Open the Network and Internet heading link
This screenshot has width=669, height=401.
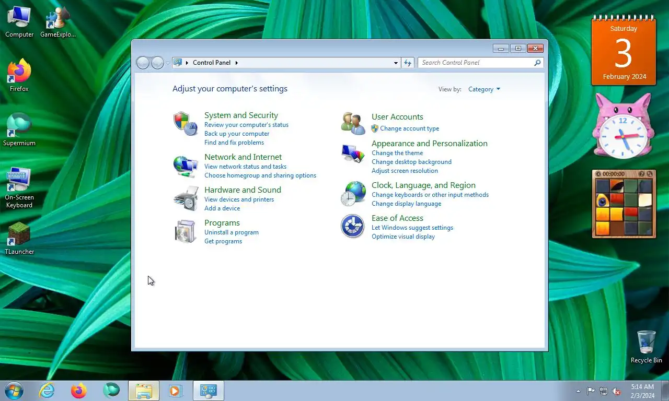(x=243, y=157)
